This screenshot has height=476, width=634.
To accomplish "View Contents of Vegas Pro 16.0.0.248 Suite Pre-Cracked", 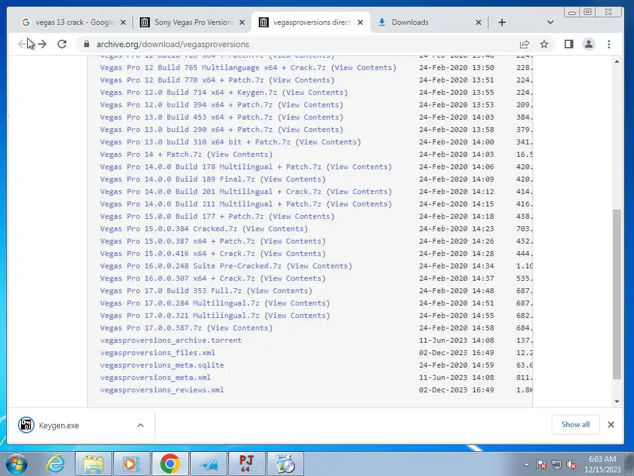I will 319,266.
